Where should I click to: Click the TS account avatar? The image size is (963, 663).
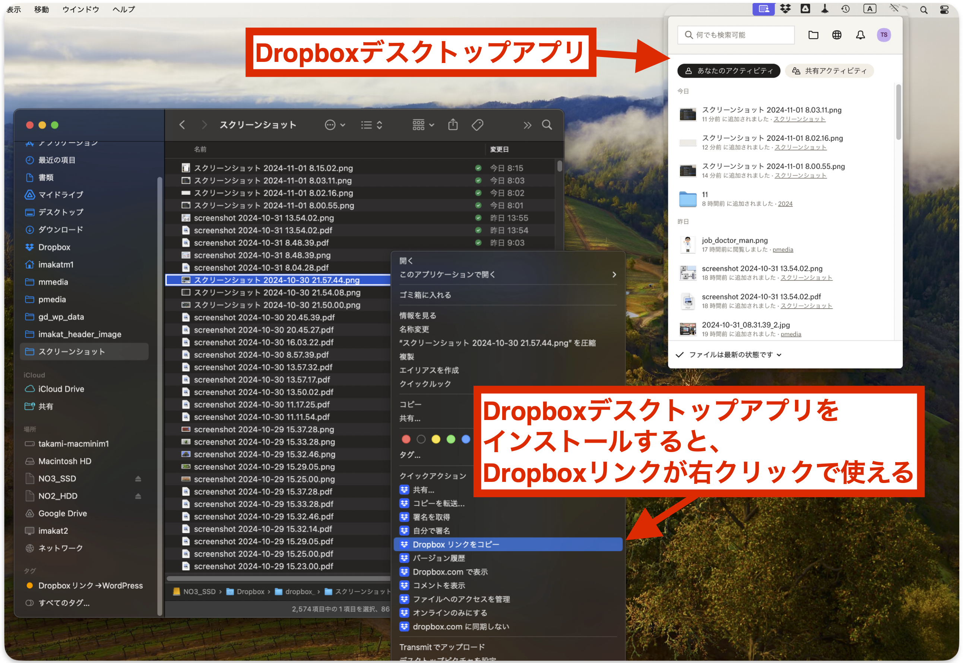point(883,35)
